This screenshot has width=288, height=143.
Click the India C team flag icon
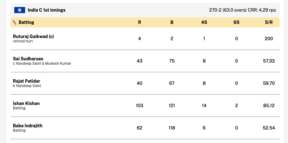[x=20, y=10]
